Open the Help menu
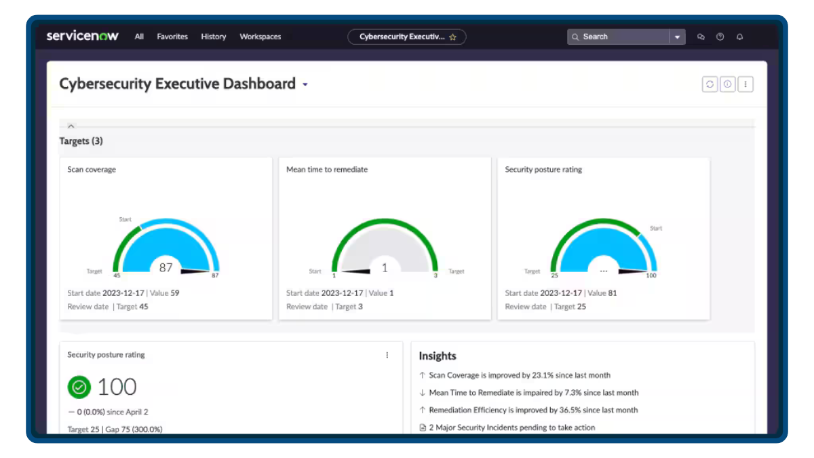This screenshot has width=814, height=458. click(x=720, y=36)
